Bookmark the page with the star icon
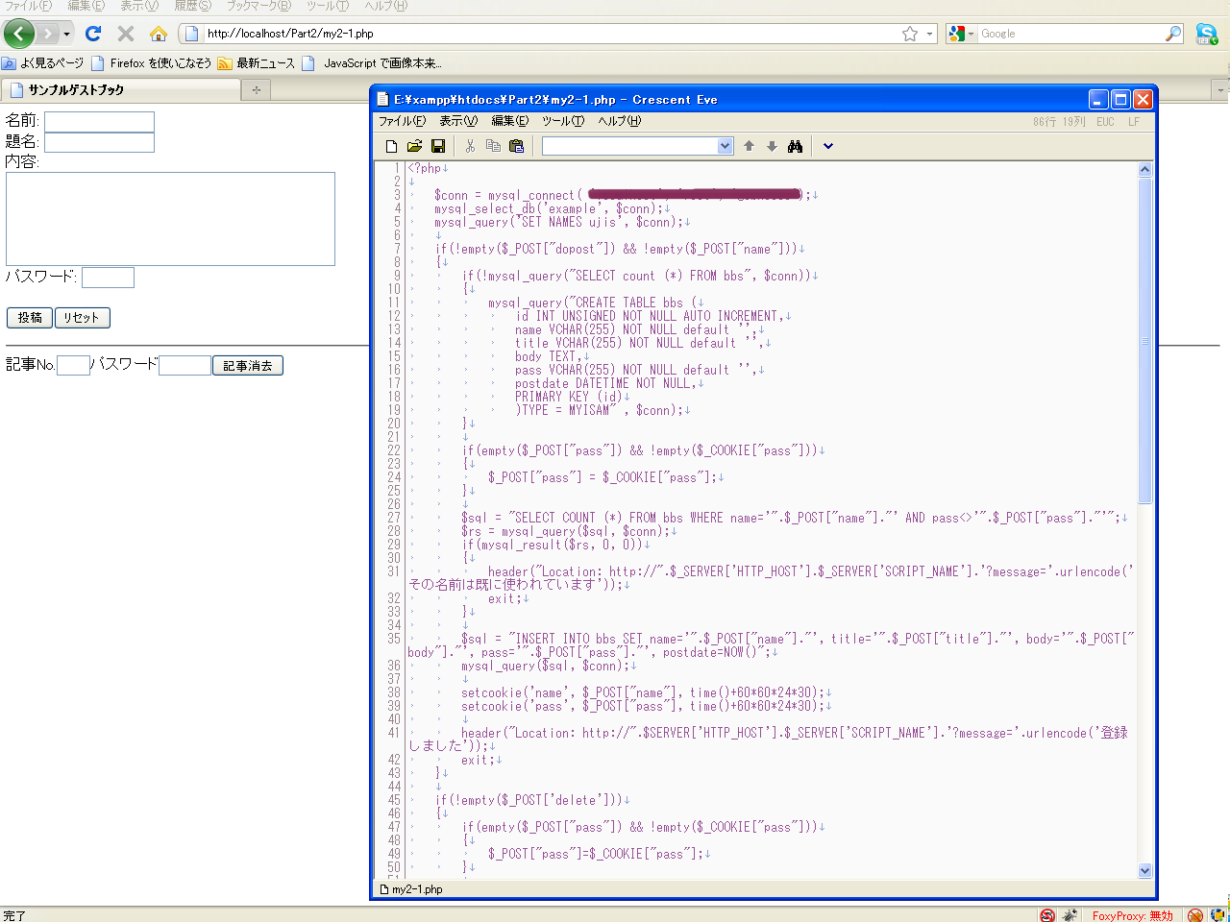This screenshot has width=1230, height=922. (910, 34)
